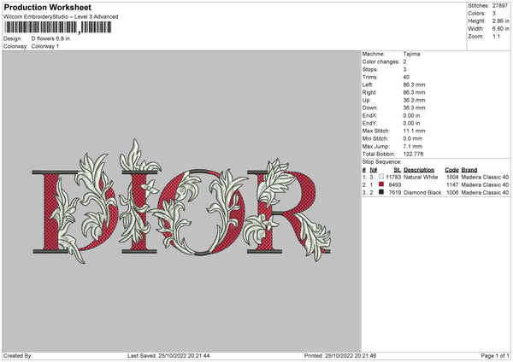Click the barcode under the worksheet title
The width and height of the screenshot is (513, 362).
(x=58, y=27)
